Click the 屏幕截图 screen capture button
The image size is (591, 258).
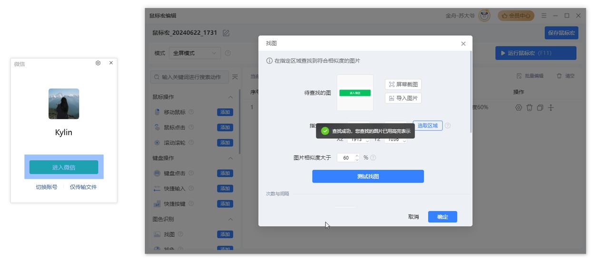pyautogui.click(x=403, y=84)
